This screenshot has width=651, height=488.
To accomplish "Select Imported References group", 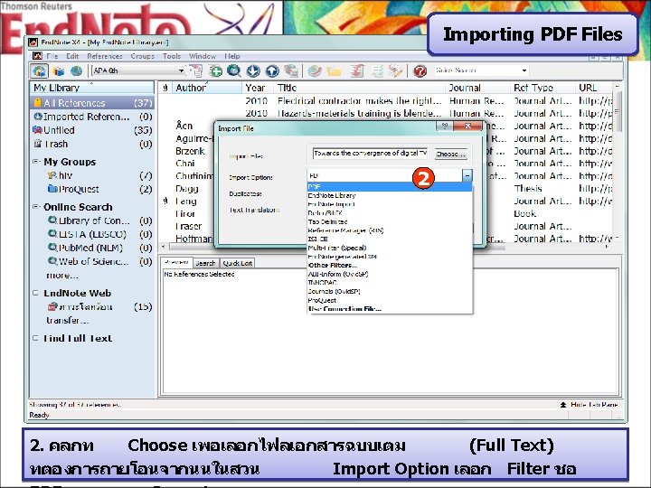I will [x=92, y=117].
